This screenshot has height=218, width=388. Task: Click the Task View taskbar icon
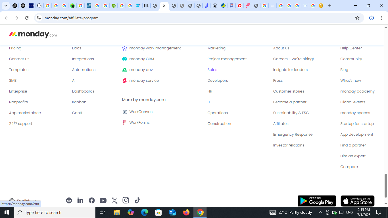point(102,212)
